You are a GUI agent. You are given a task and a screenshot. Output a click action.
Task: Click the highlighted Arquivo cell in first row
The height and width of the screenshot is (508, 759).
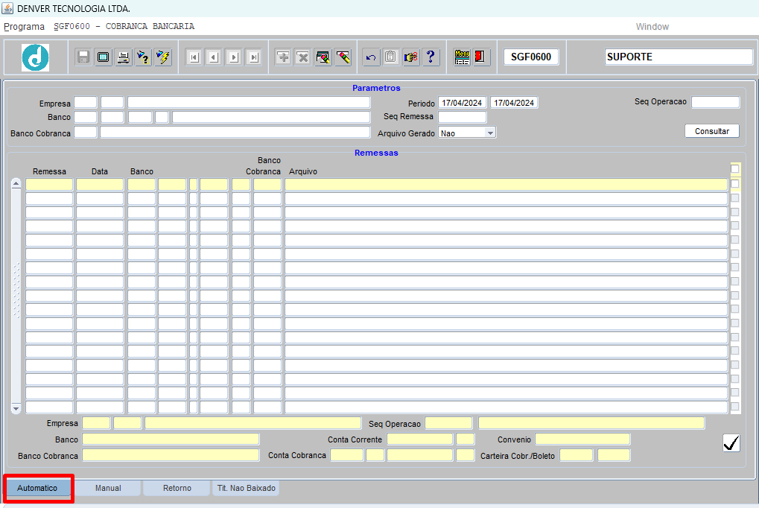tap(506, 185)
